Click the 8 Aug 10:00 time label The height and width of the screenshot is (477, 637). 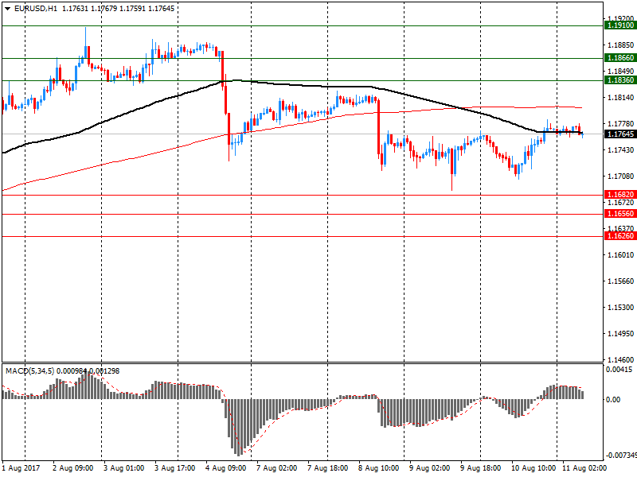point(379,468)
